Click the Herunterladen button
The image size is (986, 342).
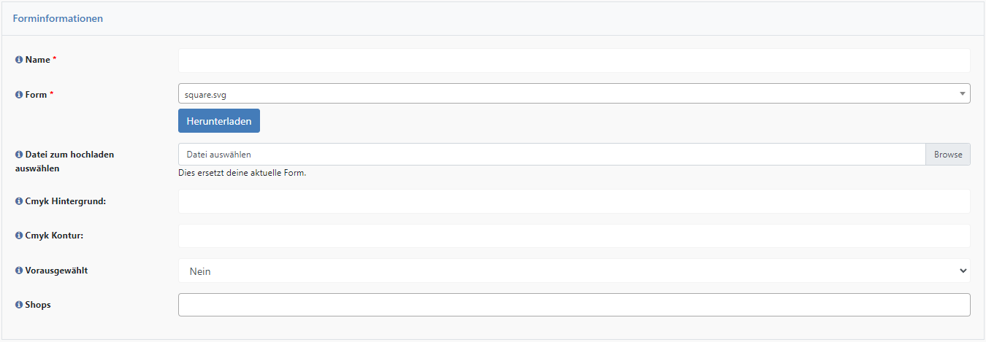click(219, 121)
